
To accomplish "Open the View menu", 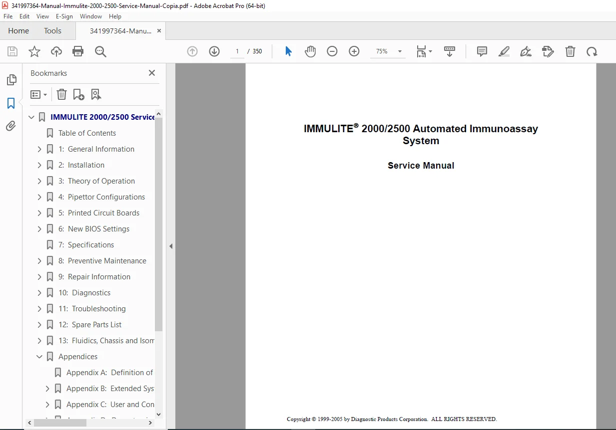I will coord(42,16).
